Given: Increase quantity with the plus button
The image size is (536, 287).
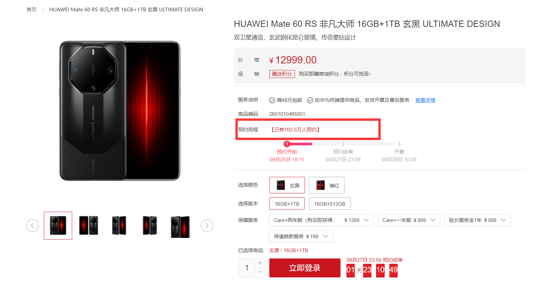Looking at the screenshot, I should tap(260, 263).
